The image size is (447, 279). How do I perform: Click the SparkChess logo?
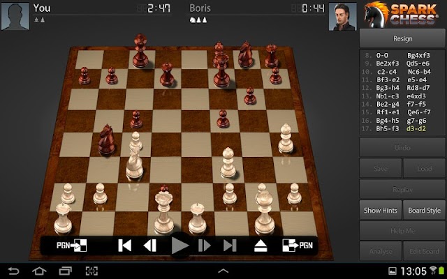[402, 14]
